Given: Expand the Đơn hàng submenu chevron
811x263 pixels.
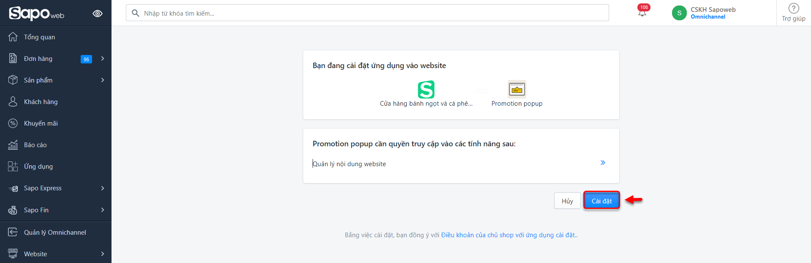Looking at the screenshot, I should [103, 58].
